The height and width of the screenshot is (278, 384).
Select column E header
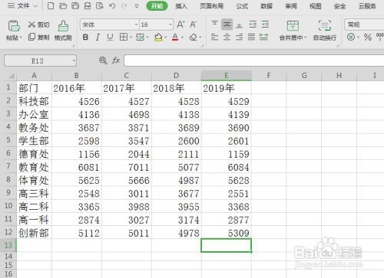227,76
